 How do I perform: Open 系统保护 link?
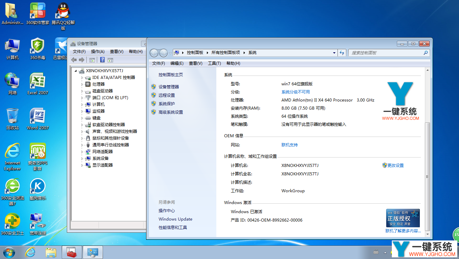pos(167,104)
